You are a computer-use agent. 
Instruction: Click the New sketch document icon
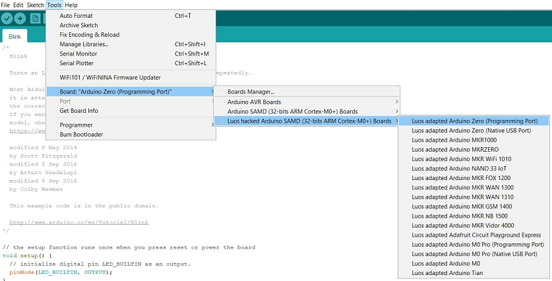35,18
